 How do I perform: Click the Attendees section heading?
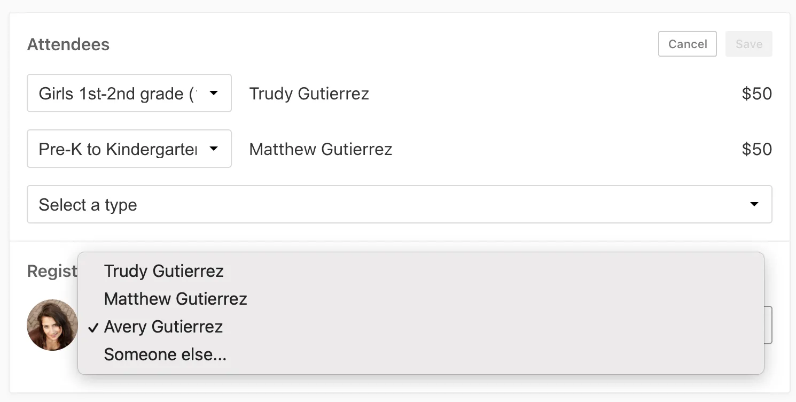[x=68, y=44]
